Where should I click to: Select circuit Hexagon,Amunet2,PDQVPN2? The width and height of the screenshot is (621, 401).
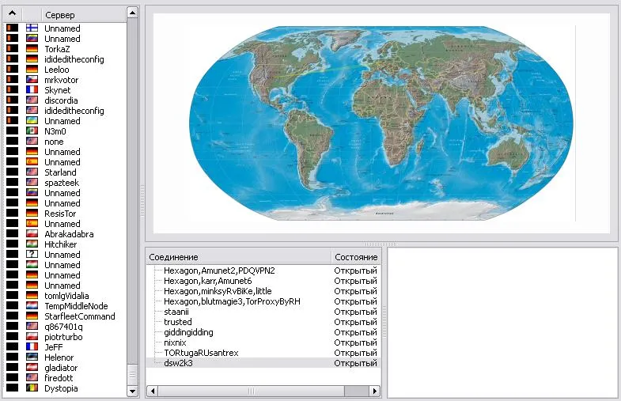(x=218, y=270)
